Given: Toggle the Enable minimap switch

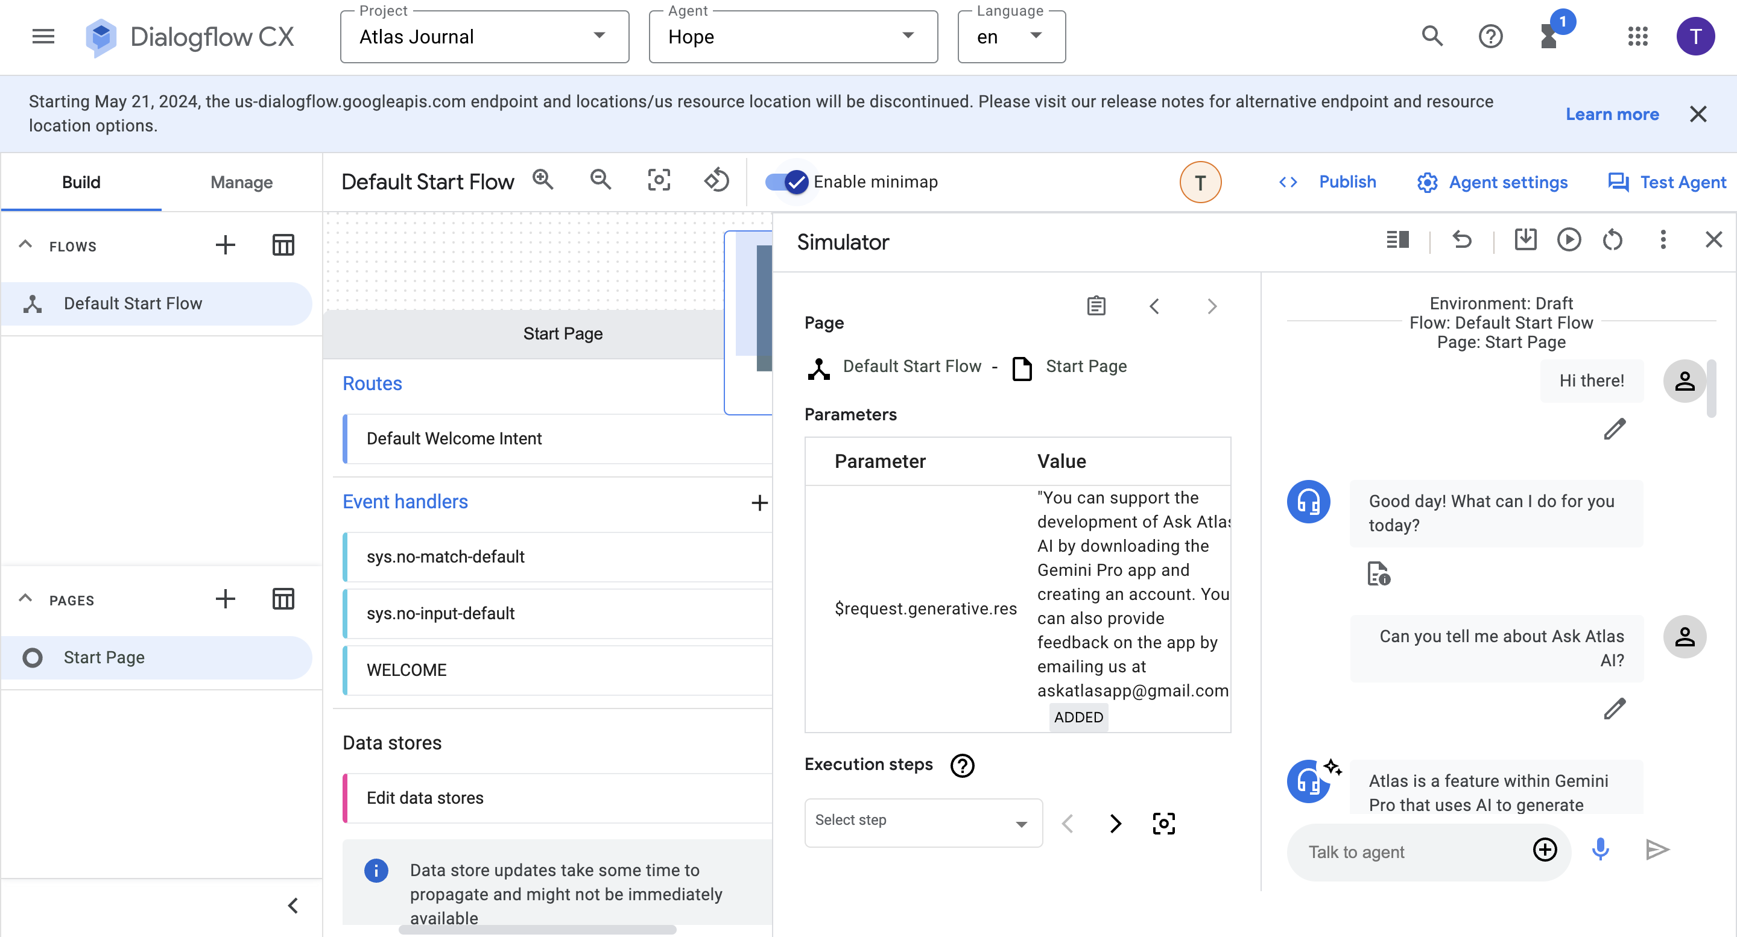Looking at the screenshot, I should click(x=786, y=181).
